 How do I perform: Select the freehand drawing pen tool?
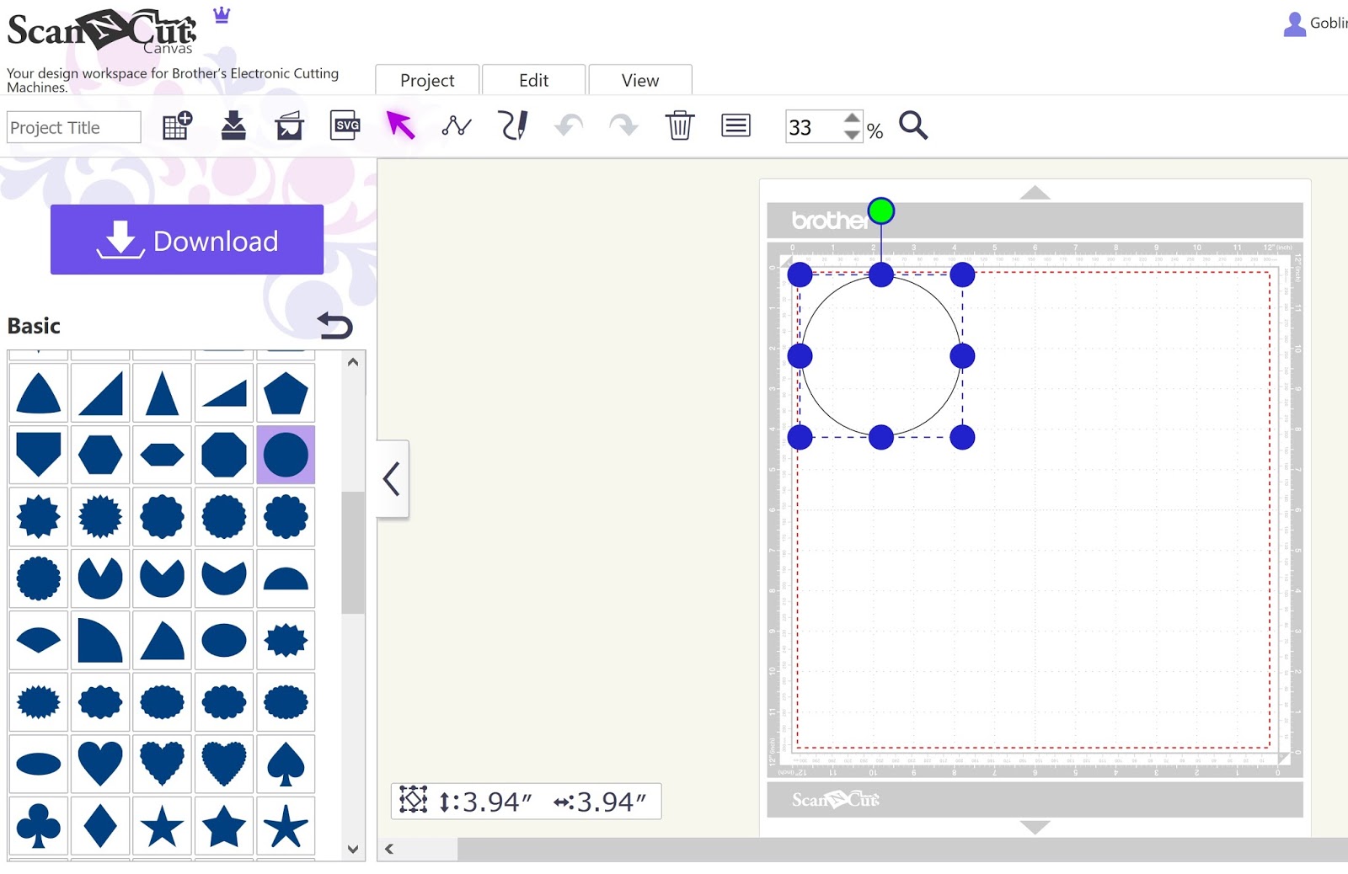pos(513,125)
